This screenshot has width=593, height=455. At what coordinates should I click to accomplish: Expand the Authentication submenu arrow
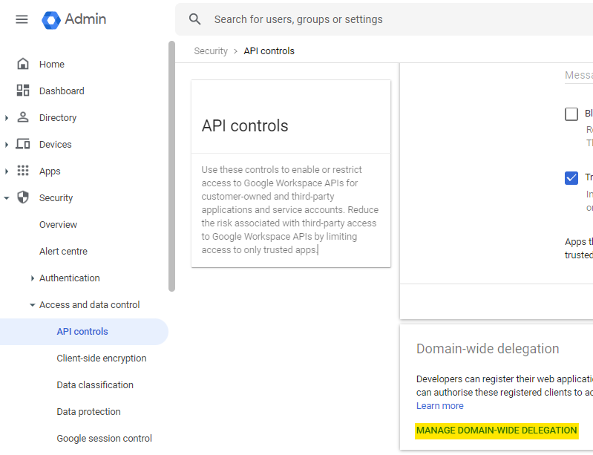coord(33,278)
